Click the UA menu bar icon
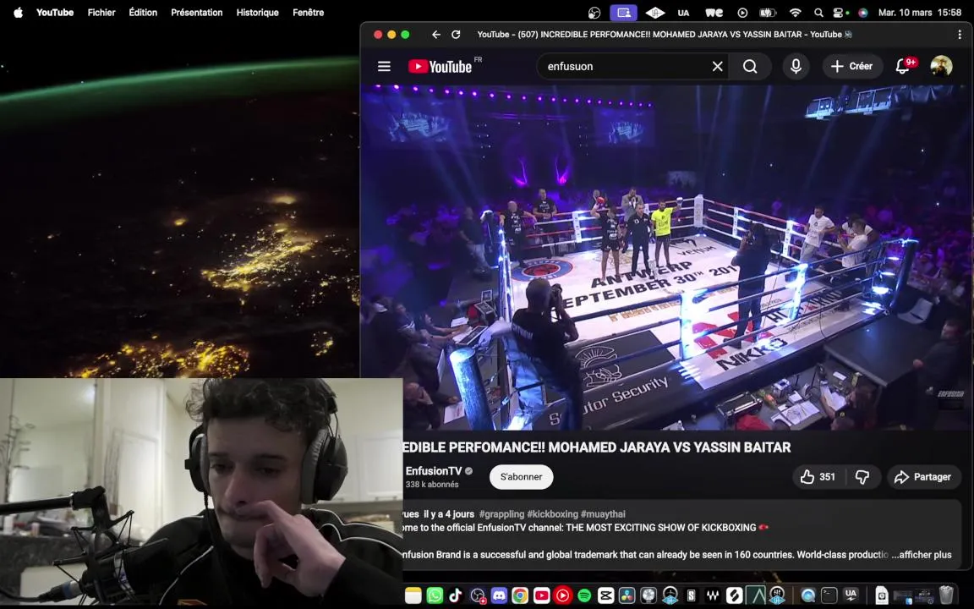Screen dimensions: 974x609 pos(683,13)
